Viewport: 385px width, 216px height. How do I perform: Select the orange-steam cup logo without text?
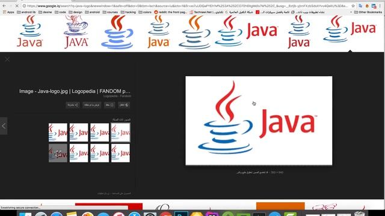(195, 32)
